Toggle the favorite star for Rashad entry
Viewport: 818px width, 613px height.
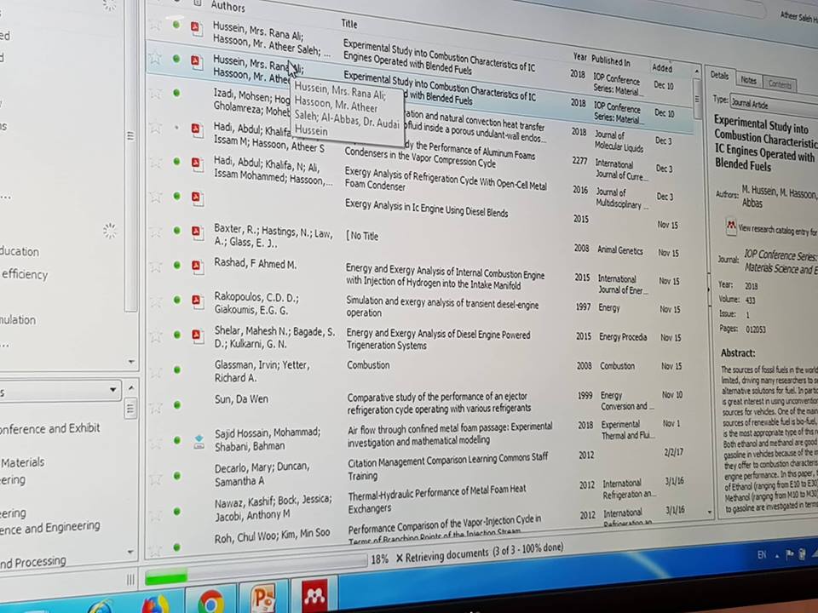point(156,266)
